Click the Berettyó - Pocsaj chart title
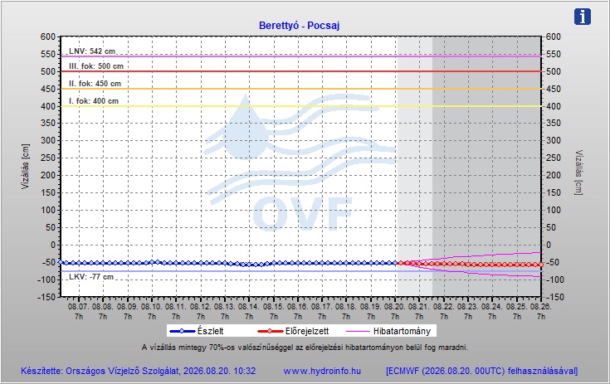The image size is (610, 384). (x=299, y=26)
